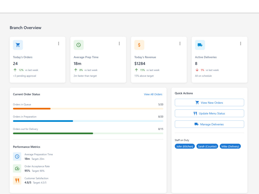The width and height of the screenshot is (259, 194).
Task: Click the Branch Overview heading
Action: (25, 28)
